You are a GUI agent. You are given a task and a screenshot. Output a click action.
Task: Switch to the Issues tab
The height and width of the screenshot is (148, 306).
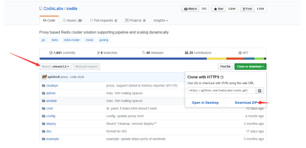72,20
